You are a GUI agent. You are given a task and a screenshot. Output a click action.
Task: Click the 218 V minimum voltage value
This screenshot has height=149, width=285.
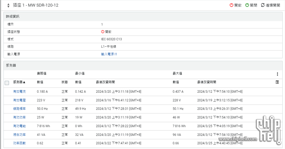[x=79, y=100]
